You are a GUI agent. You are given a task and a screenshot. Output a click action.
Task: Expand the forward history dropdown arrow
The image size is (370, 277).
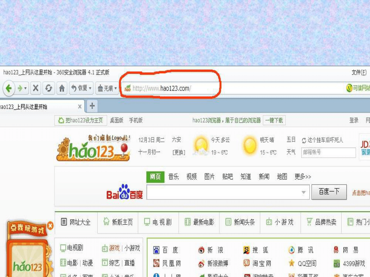pos(25,88)
